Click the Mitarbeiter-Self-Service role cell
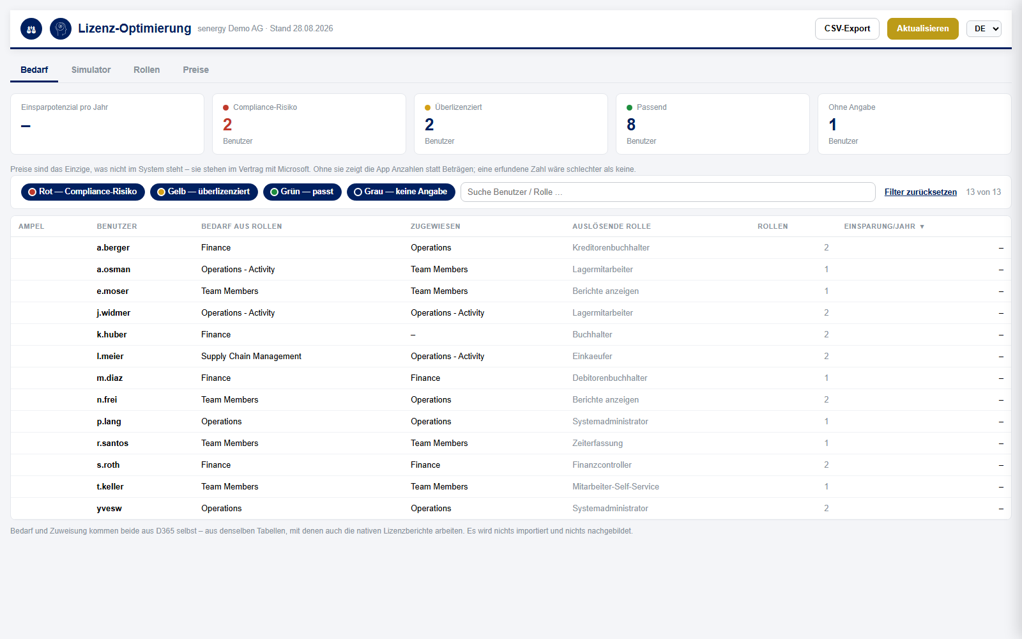The height and width of the screenshot is (639, 1022). [x=616, y=487]
